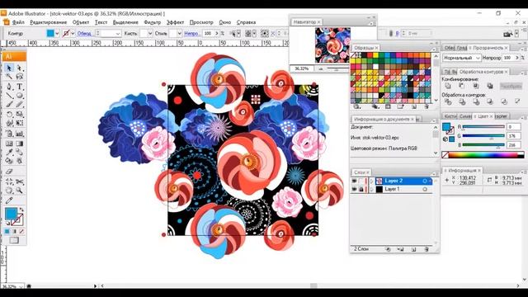Viewport: 528px width, 297px height.
Task: Open the Кисть brush dropdown
Action: 150,33
